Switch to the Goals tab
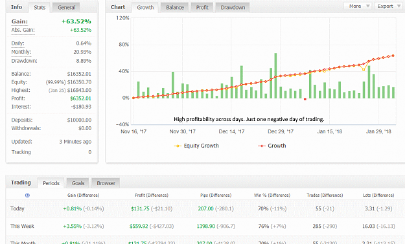405x244 pixels. [78, 183]
